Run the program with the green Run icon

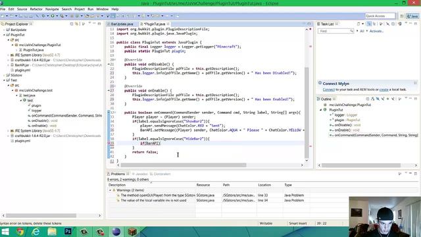point(53,16)
